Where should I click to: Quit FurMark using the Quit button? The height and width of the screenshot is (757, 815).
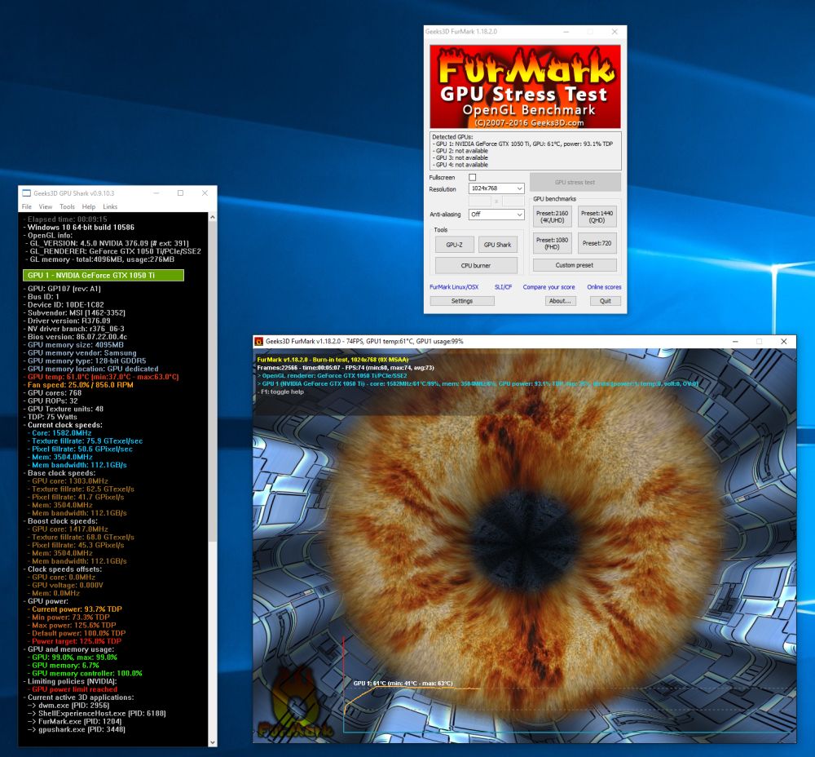tap(605, 301)
